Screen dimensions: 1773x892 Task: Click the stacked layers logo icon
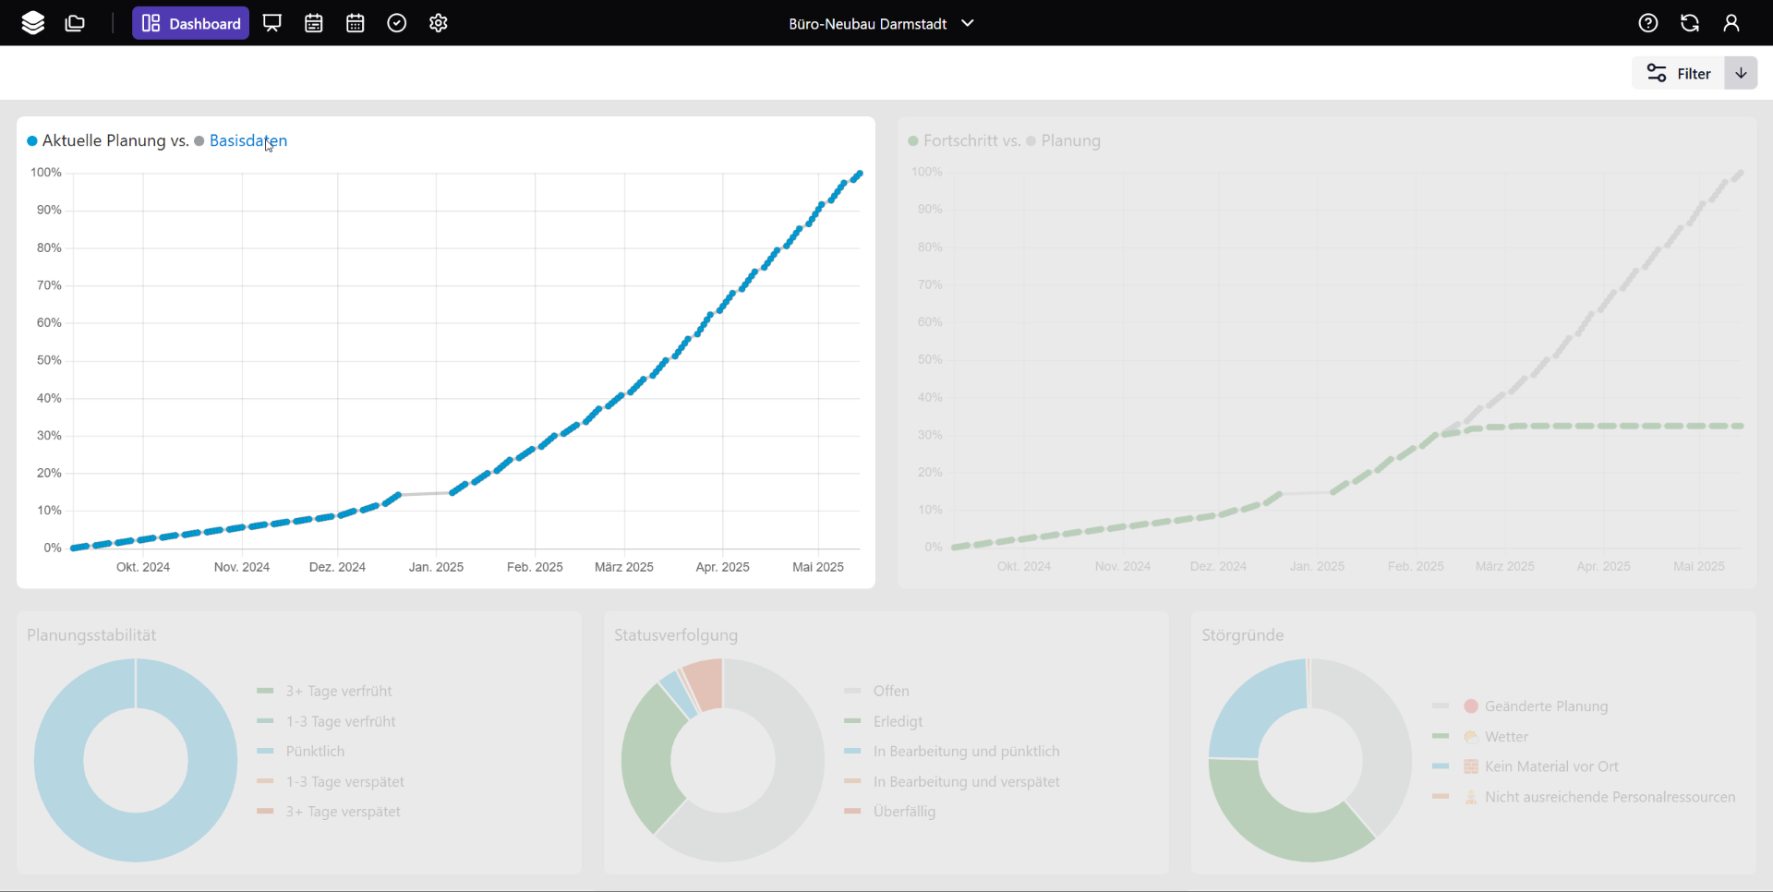(x=33, y=23)
